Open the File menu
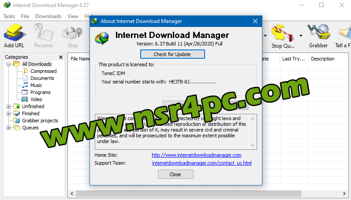 click(25, 16)
